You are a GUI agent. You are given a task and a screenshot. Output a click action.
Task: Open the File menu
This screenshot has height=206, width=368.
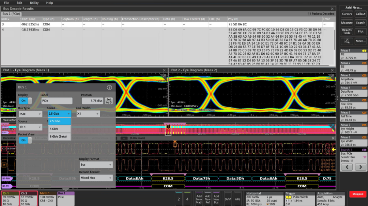coord(6,3)
